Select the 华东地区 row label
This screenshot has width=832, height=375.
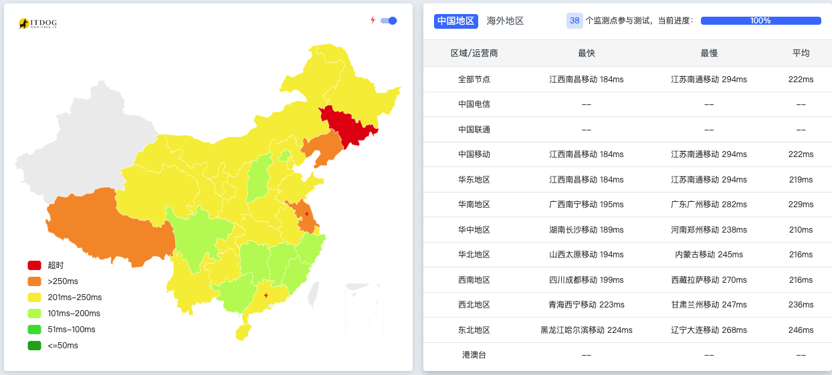pos(474,180)
